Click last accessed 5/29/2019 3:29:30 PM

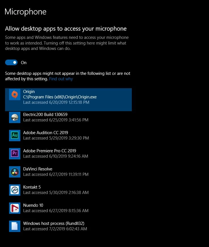[x=56, y=138]
